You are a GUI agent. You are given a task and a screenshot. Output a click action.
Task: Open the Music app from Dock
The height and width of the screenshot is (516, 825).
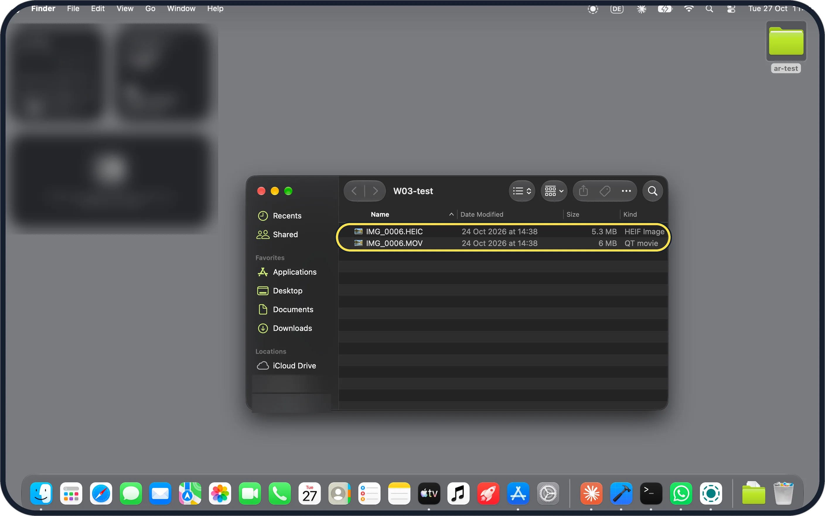coord(458,493)
